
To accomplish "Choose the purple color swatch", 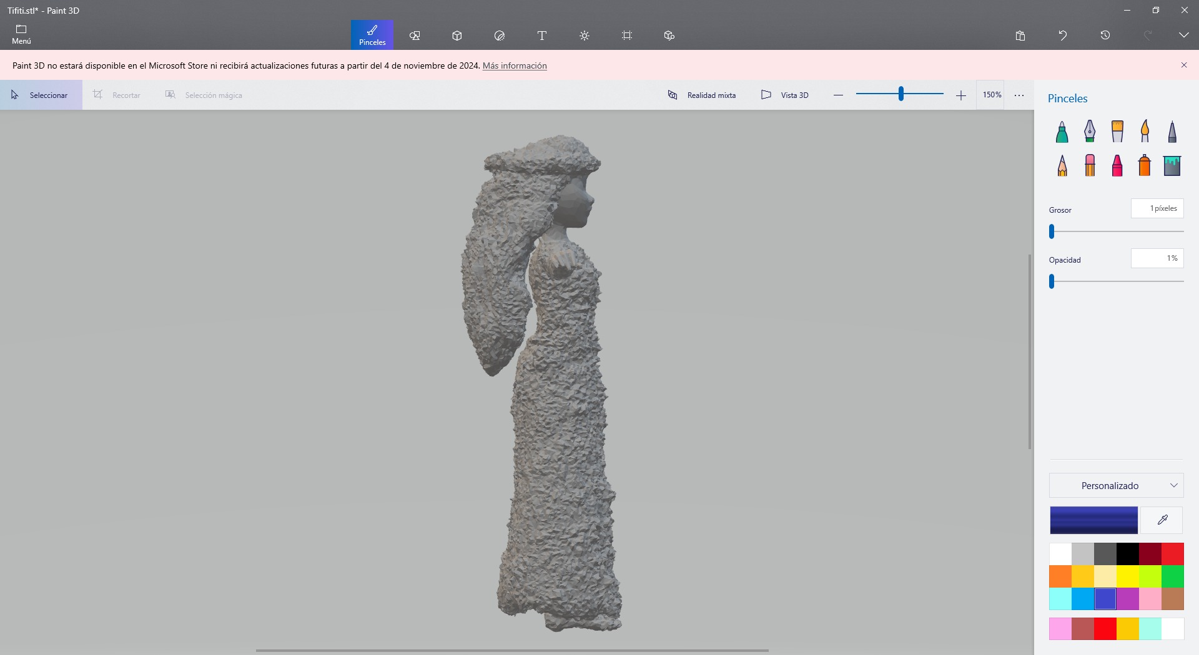I will (x=1128, y=599).
